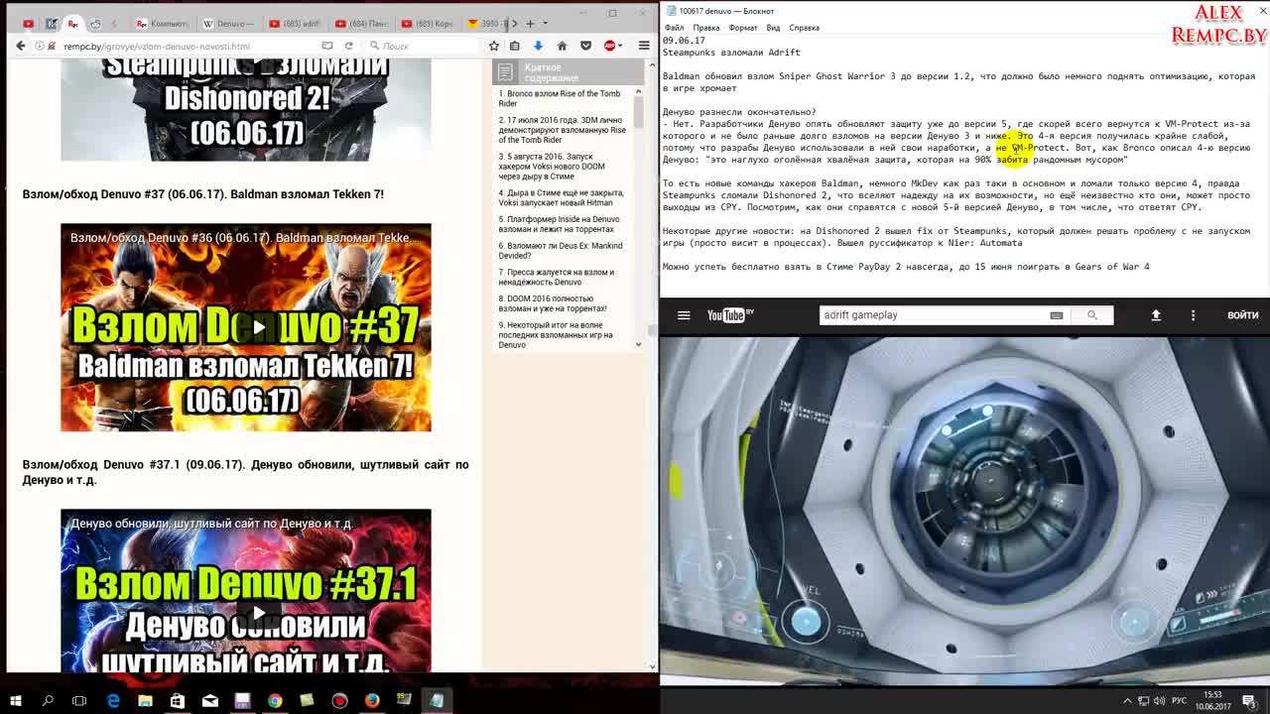The image size is (1270, 714).
Task: Click YouTube search magnifier button
Action: coord(1092,315)
